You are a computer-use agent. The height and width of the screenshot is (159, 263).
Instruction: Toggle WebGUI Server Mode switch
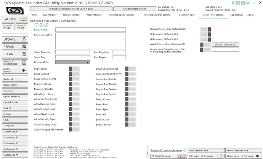(x=205, y=45)
